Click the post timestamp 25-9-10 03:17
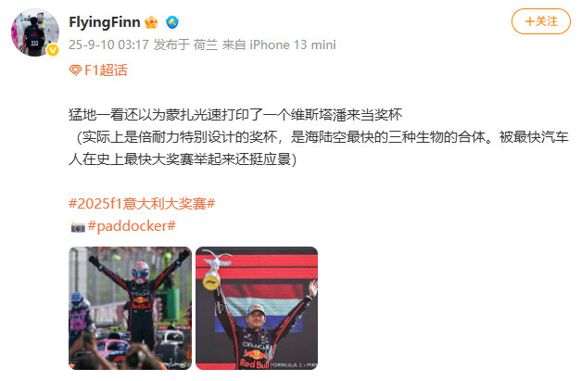581x381 pixels. point(108,44)
